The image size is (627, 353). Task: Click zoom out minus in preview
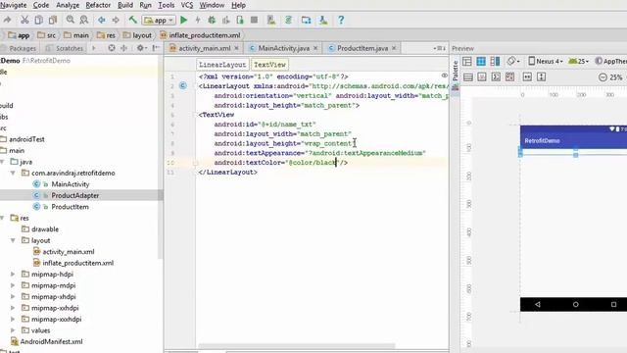(603, 77)
